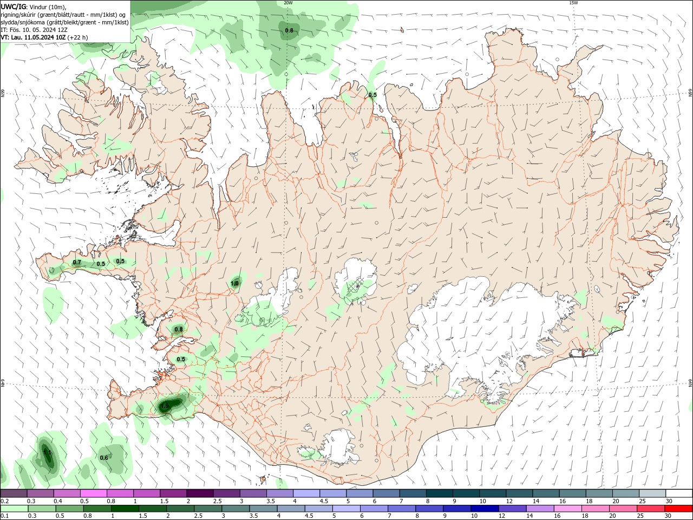
Task: Click the 0.7 value on Snæfellsnes peninsula
Action: [77, 263]
